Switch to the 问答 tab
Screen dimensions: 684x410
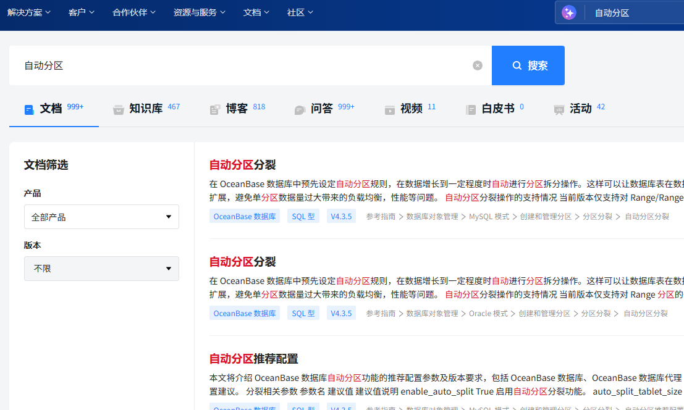click(x=324, y=109)
